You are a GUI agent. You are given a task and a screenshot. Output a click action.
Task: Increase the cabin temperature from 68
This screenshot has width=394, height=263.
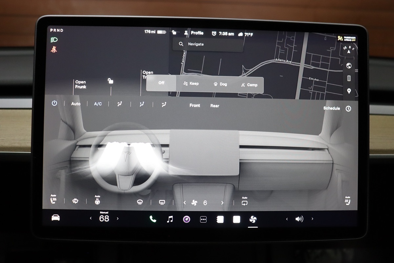118,218
